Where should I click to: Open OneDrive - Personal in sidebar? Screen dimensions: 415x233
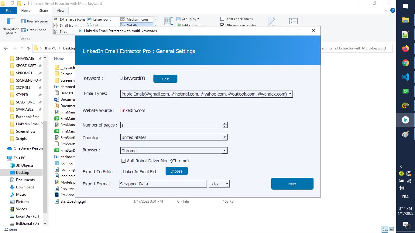click(x=25, y=148)
